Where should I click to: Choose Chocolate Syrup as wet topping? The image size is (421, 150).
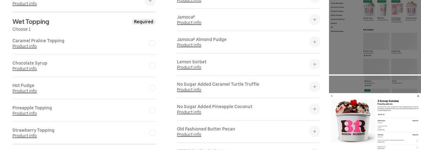tap(152, 65)
